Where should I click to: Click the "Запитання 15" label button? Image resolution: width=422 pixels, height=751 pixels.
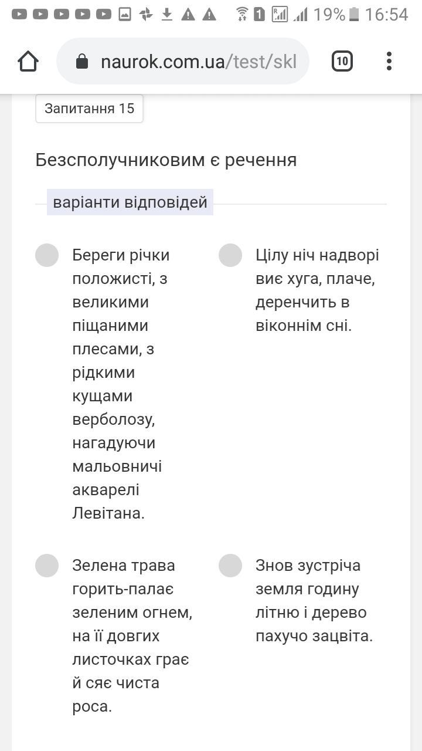coord(89,109)
